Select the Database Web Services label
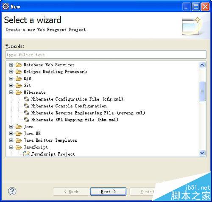Screen dimensions: 212x202 pos(49,65)
